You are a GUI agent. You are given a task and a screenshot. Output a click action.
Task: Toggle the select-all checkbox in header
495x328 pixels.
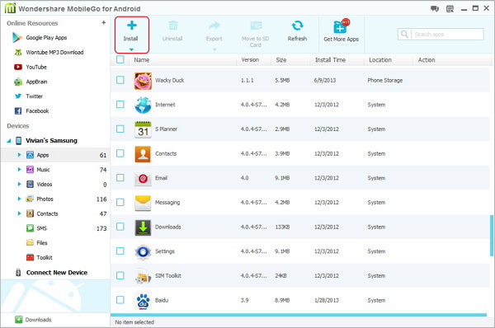(x=120, y=59)
